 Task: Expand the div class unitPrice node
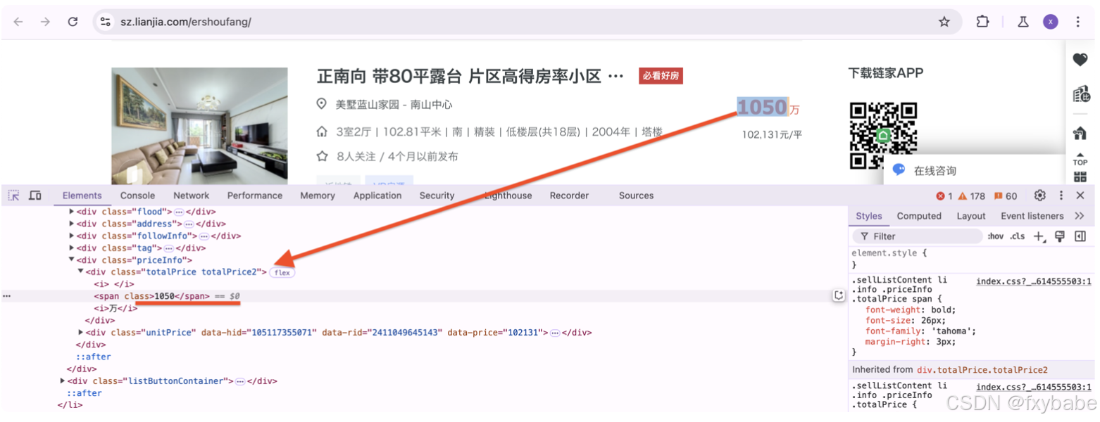click(x=80, y=333)
